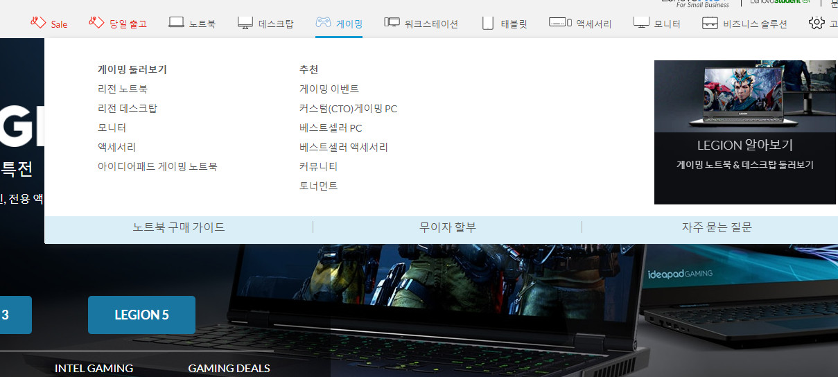Select 모니터 in the gaming submenu
The height and width of the screenshot is (377, 838).
pos(112,128)
